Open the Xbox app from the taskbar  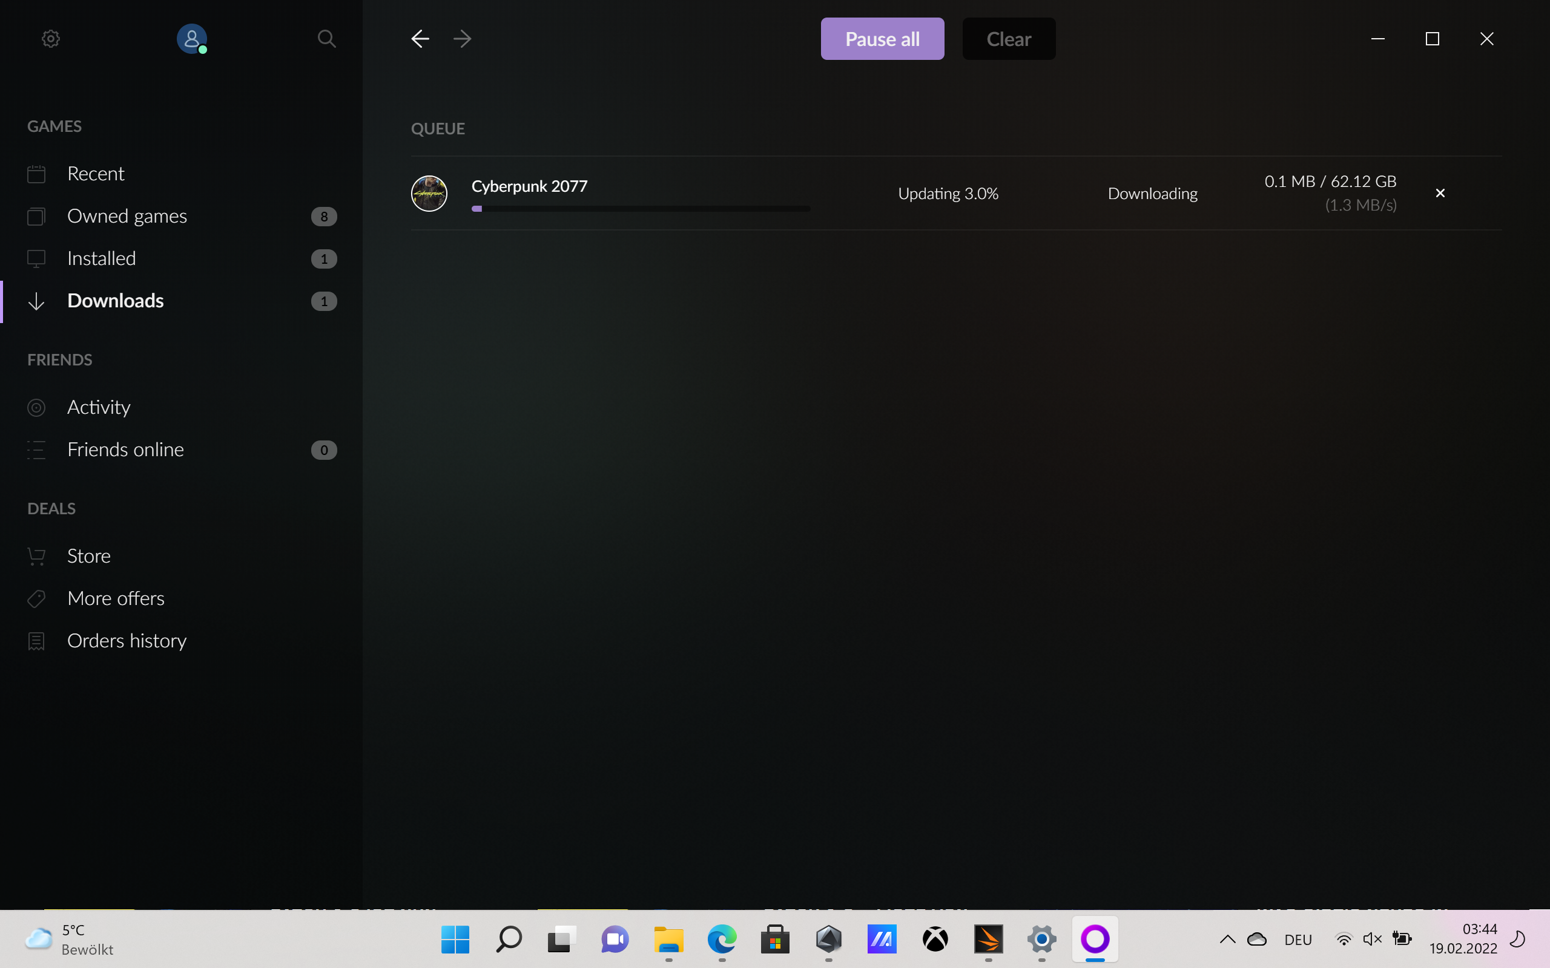click(x=935, y=939)
